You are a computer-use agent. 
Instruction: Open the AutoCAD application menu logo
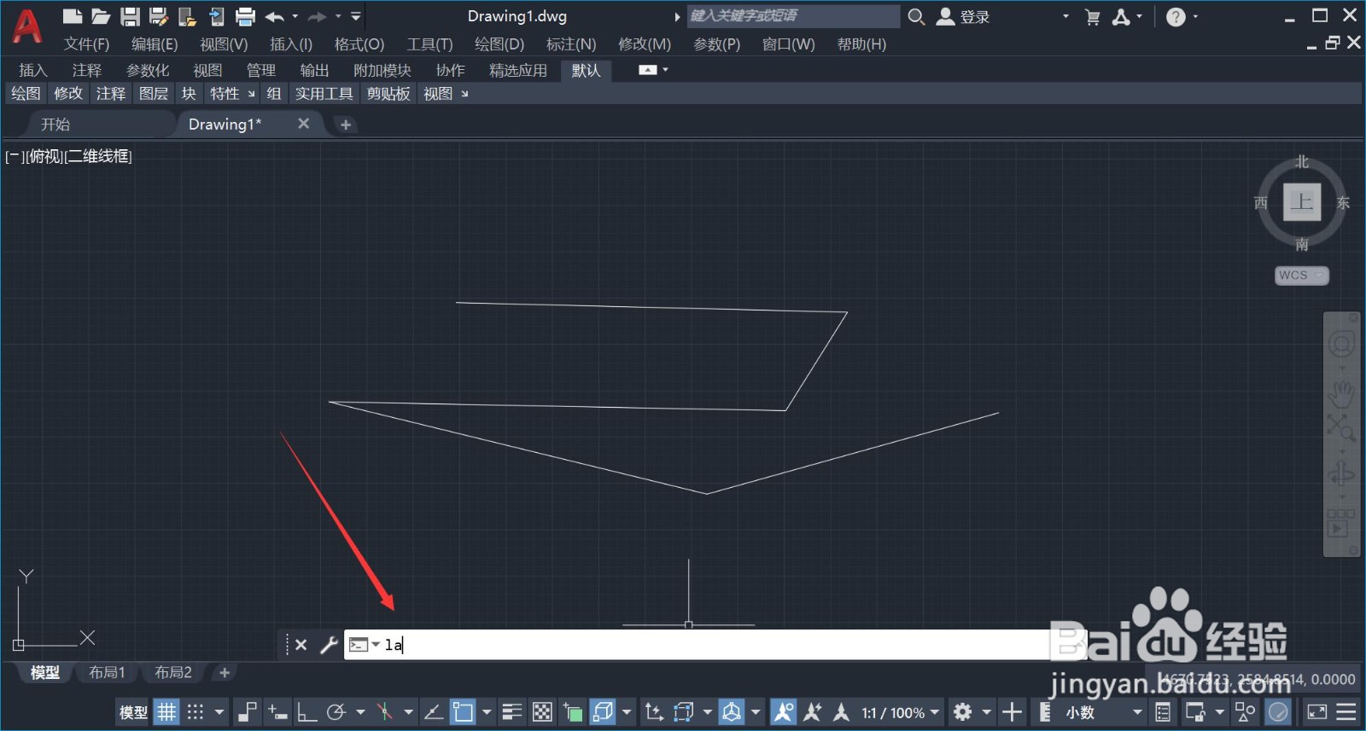pos(26,27)
